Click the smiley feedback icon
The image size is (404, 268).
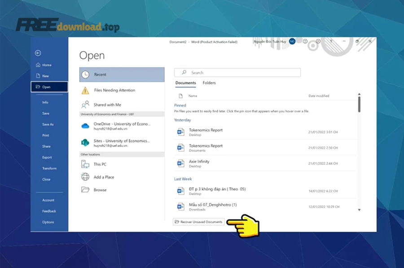[x=305, y=41]
